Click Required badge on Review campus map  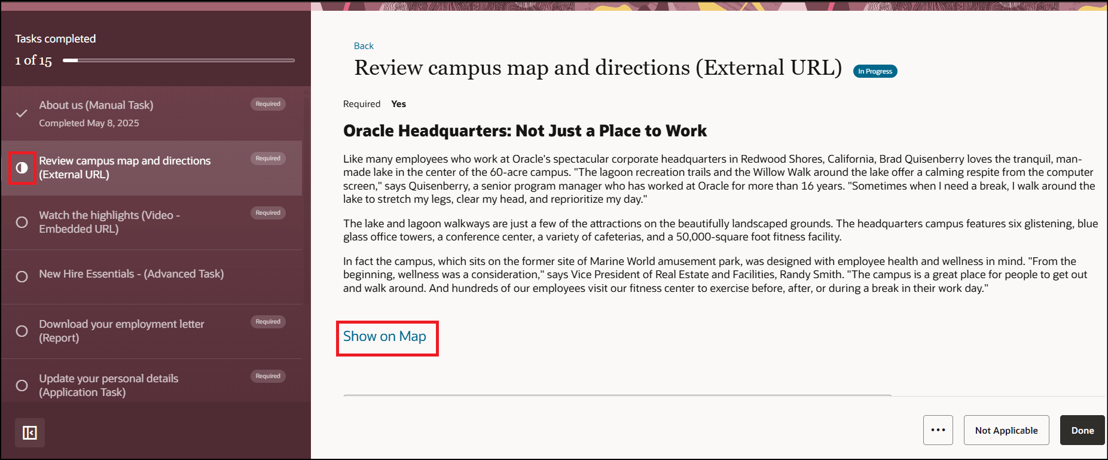point(268,159)
